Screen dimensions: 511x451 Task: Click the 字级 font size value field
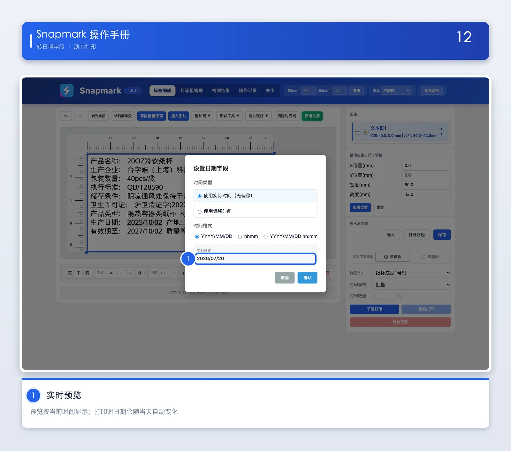pos(111,273)
